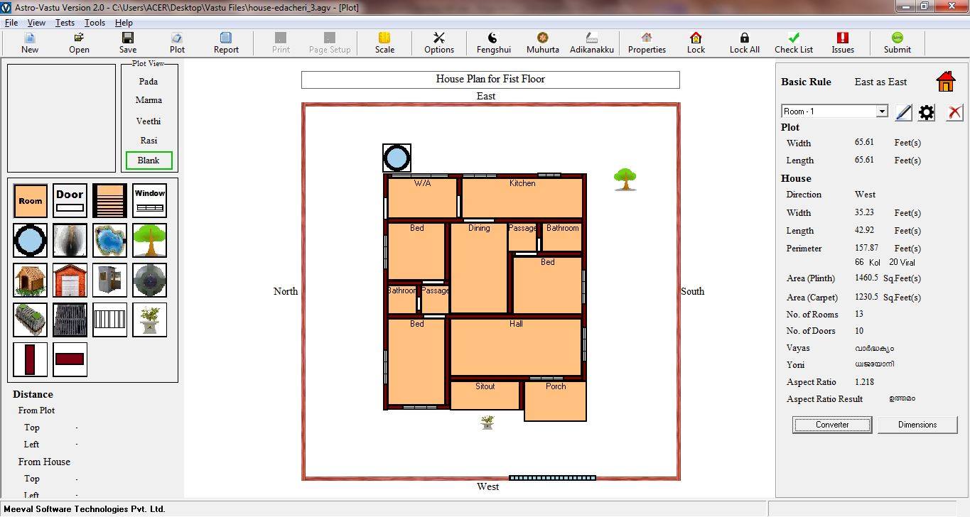Switch plot view to Marma

click(x=148, y=100)
